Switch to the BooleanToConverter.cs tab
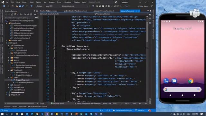 [x=49, y=11]
